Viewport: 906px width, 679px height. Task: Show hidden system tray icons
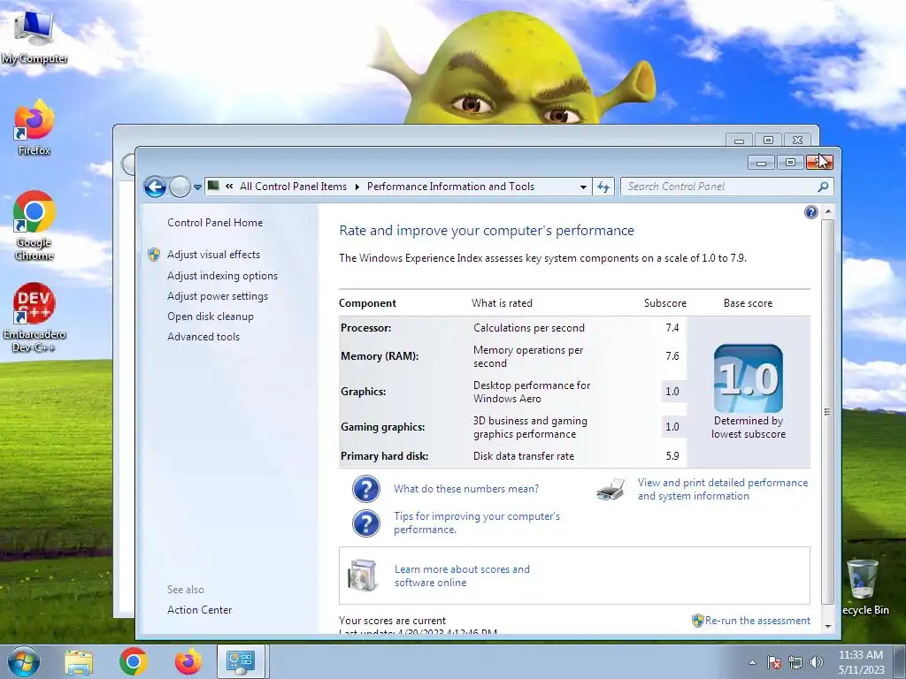tap(752, 662)
